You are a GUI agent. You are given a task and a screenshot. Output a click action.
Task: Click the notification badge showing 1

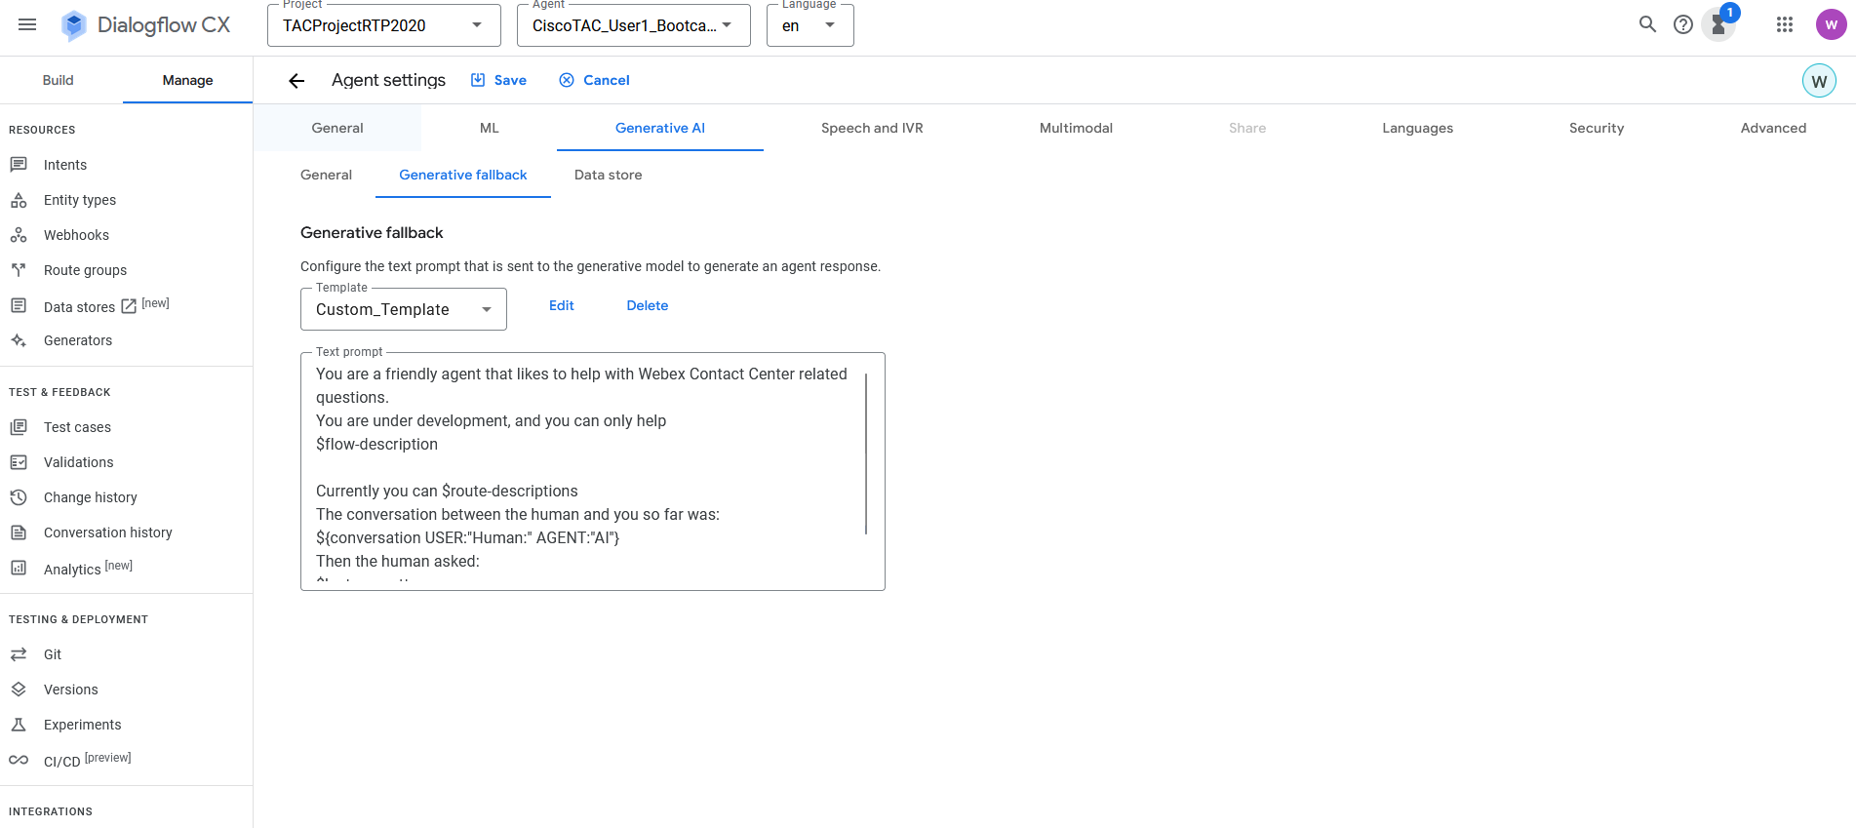tap(1730, 13)
